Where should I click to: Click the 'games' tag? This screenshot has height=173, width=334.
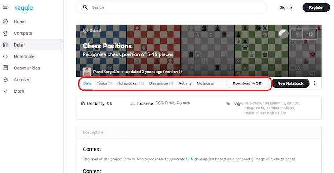click(293, 103)
